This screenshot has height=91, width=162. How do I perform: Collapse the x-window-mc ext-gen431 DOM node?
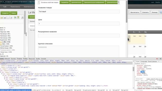pyautogui.click(x=1, y=72)
